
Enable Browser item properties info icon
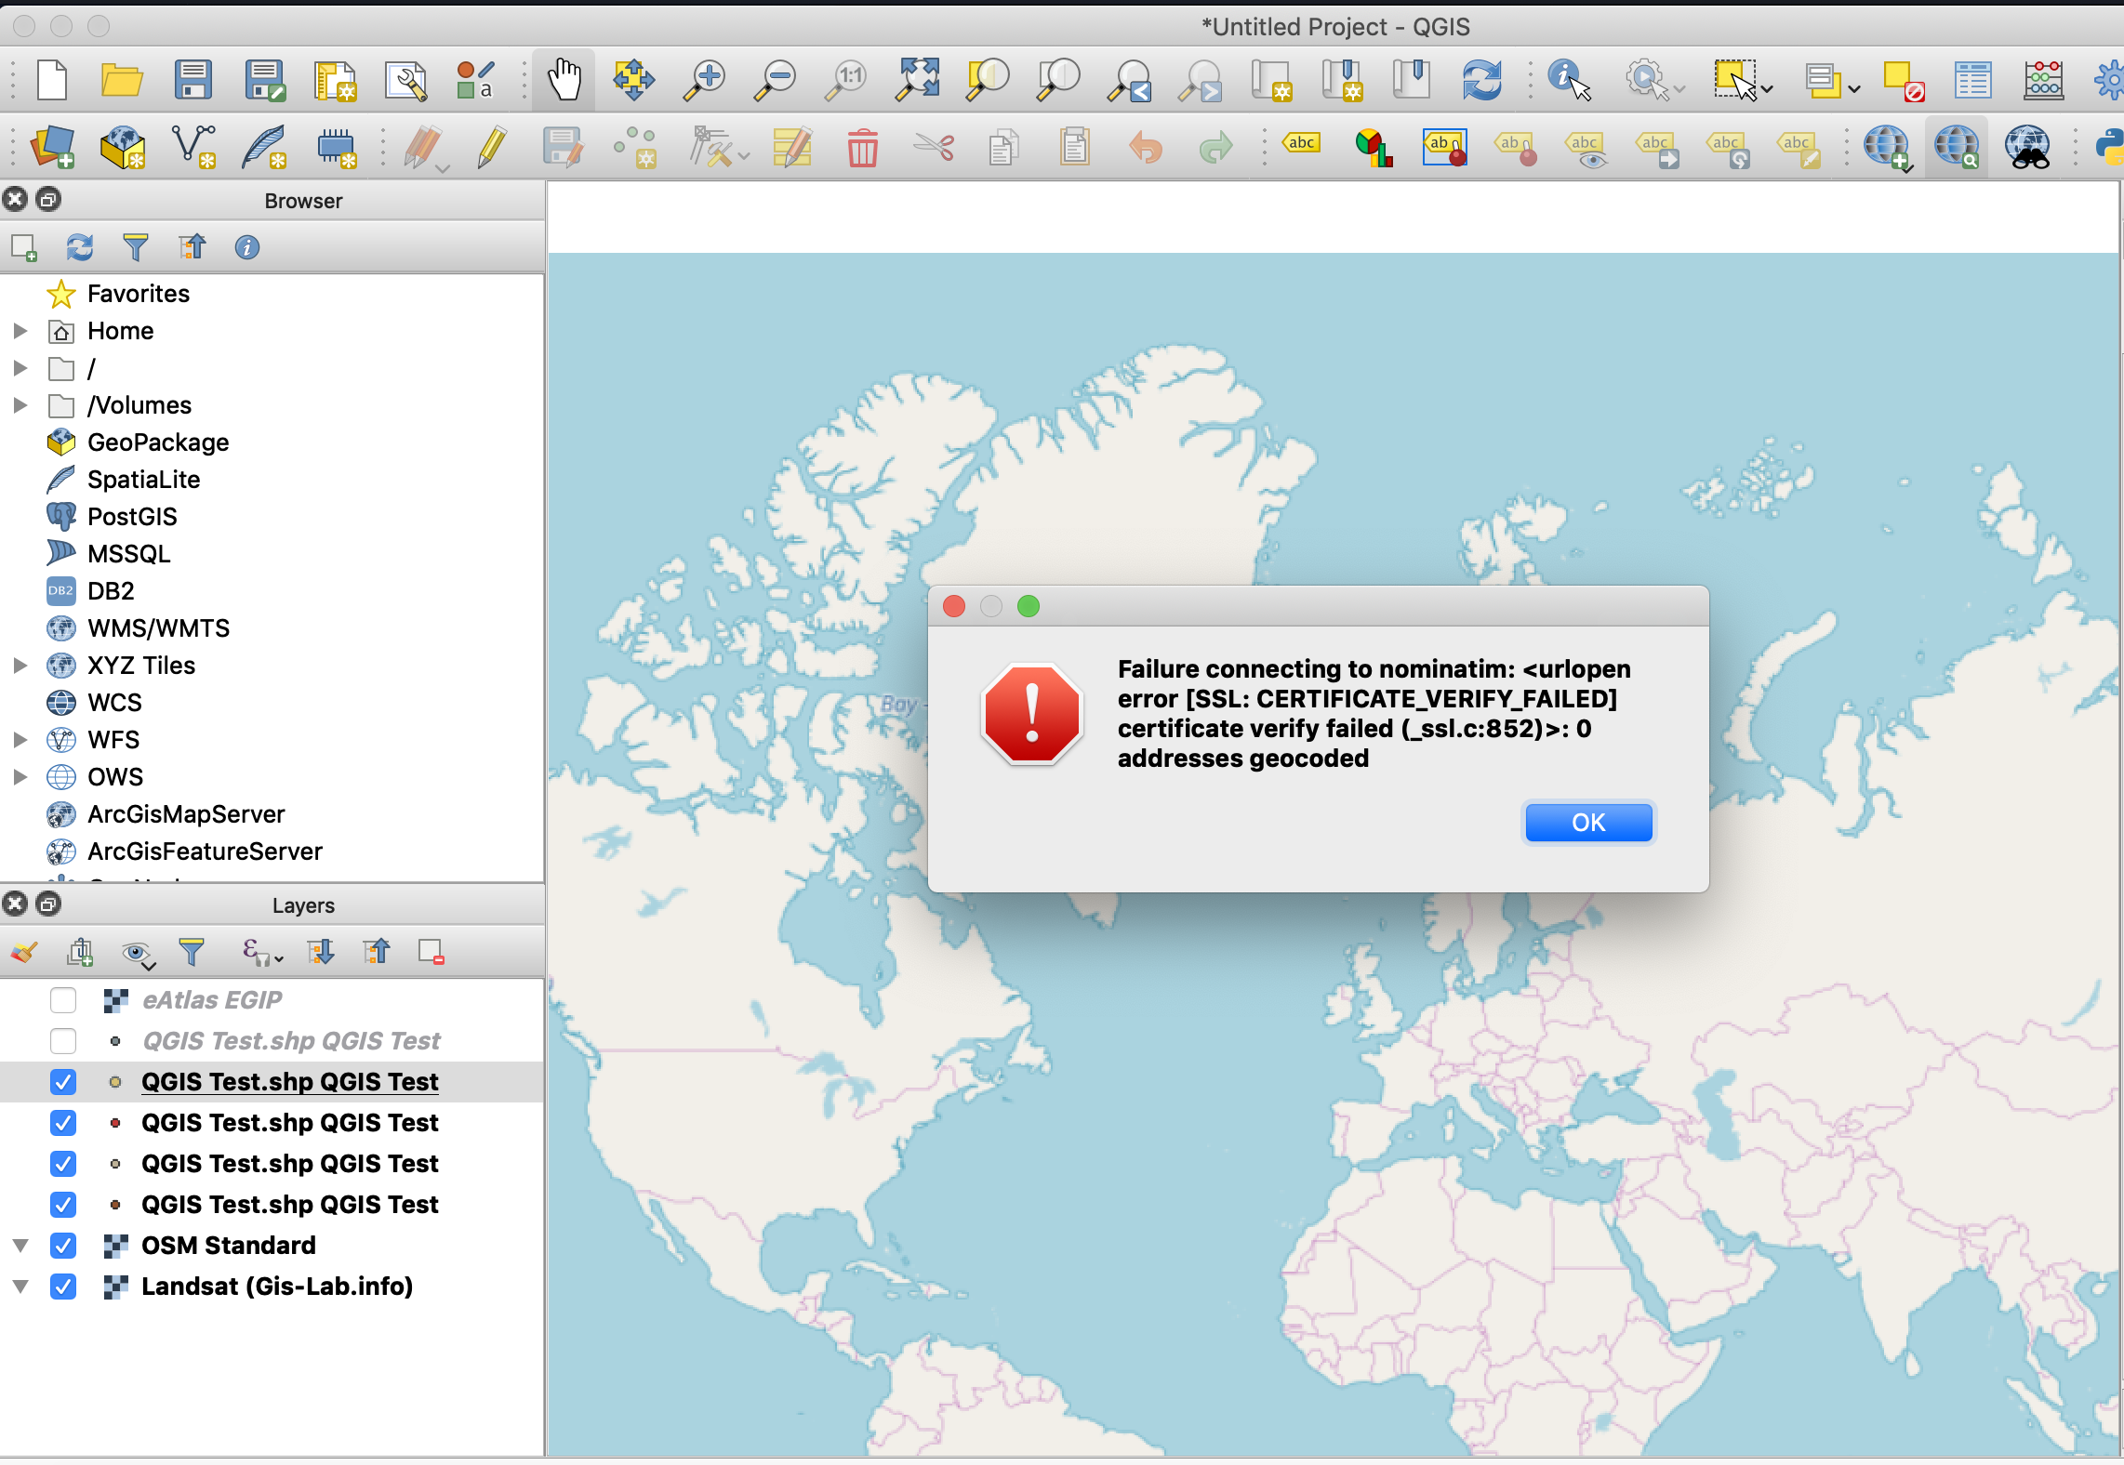coord(247,247)
